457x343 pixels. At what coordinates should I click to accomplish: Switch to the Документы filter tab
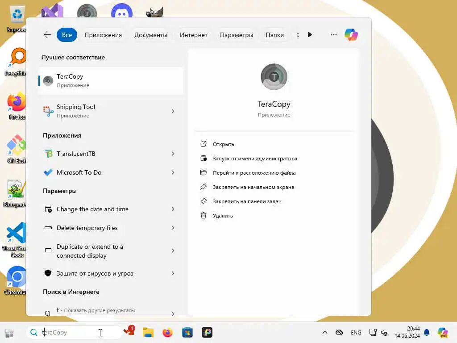pyautogui.click(x=151, y=35)
